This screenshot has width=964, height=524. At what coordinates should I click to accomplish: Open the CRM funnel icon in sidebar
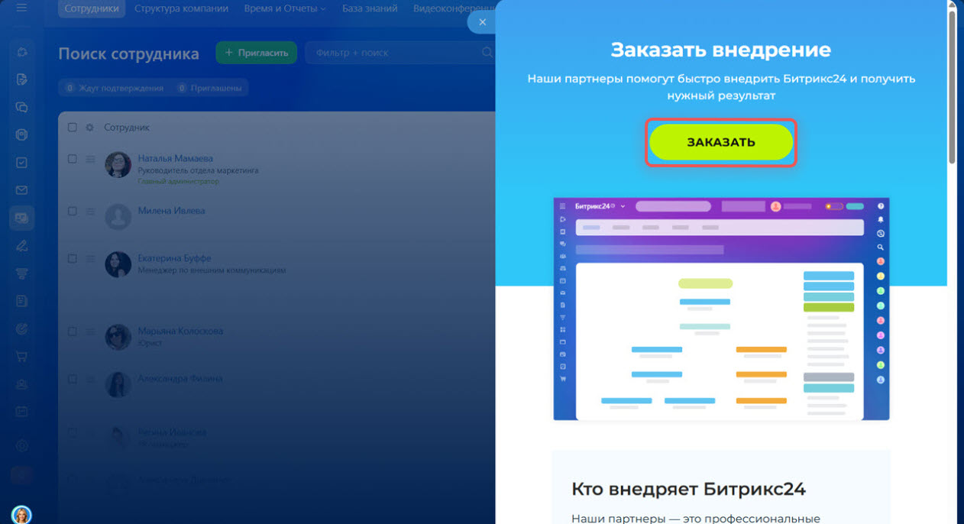(x=21, y=273)
